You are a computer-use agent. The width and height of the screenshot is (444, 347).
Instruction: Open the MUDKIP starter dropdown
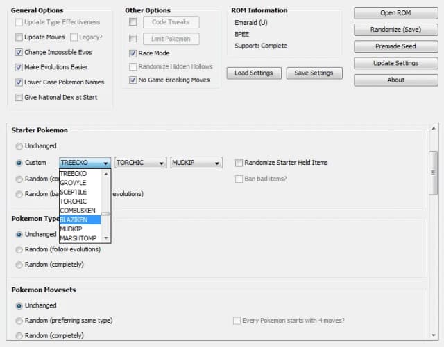click(196, 163)
